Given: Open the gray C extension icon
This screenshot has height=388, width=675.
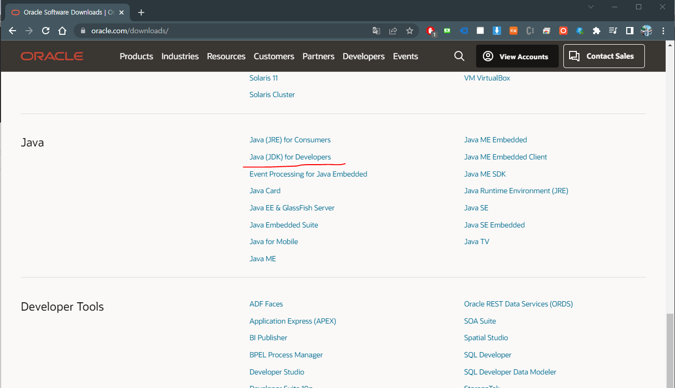Looking at the screenshot, I should click(x=530, y=31).
